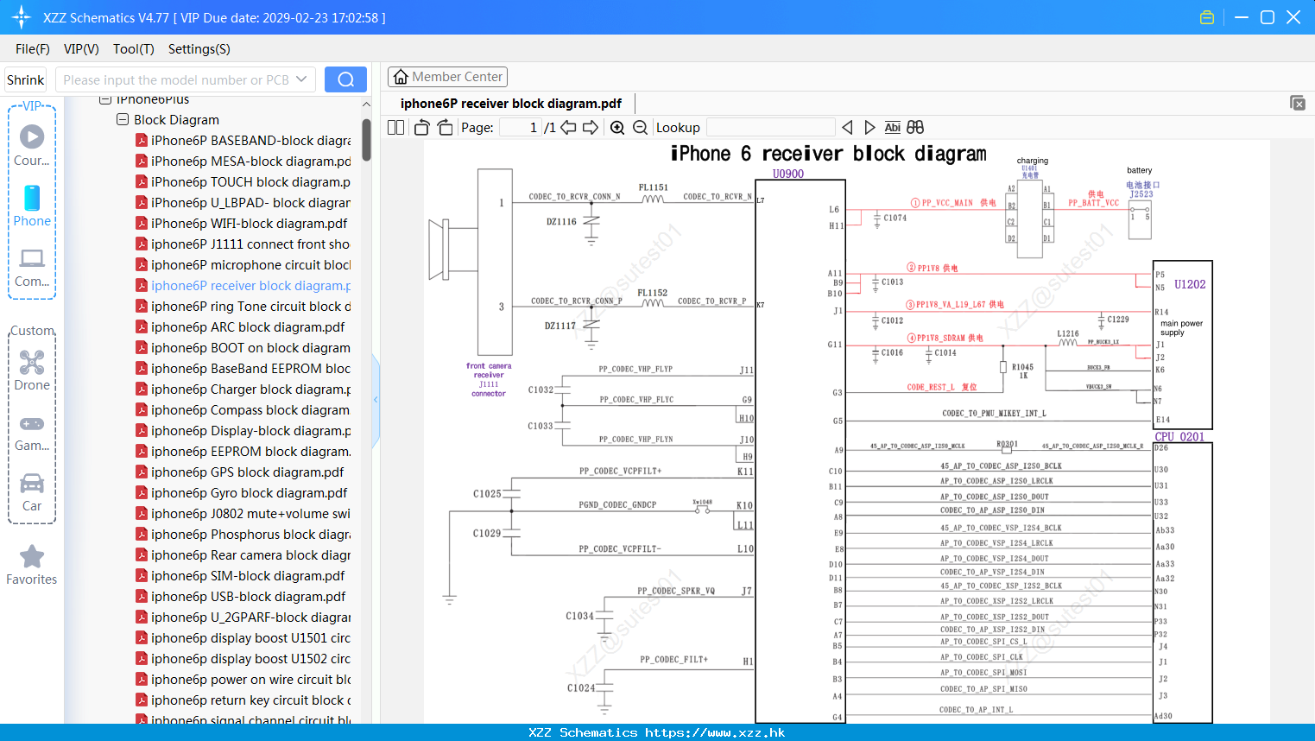Open iphone6P J1111 connect front file
1315x741 pixels.
pos(243,244)
